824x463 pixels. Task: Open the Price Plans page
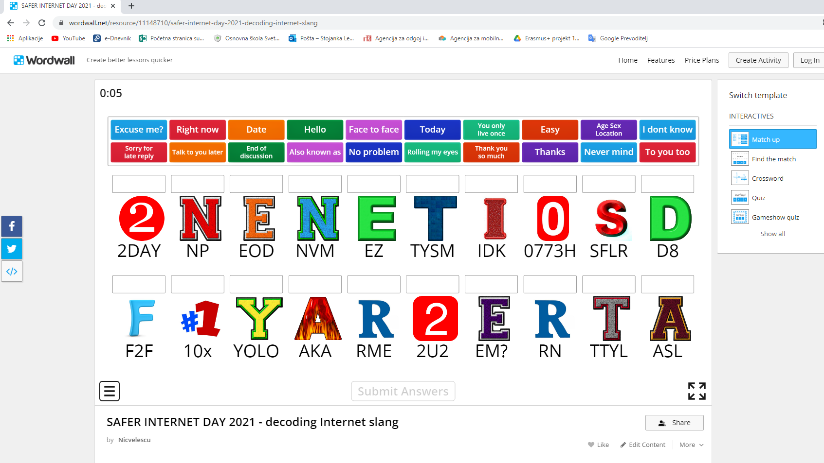pos(701,60)
